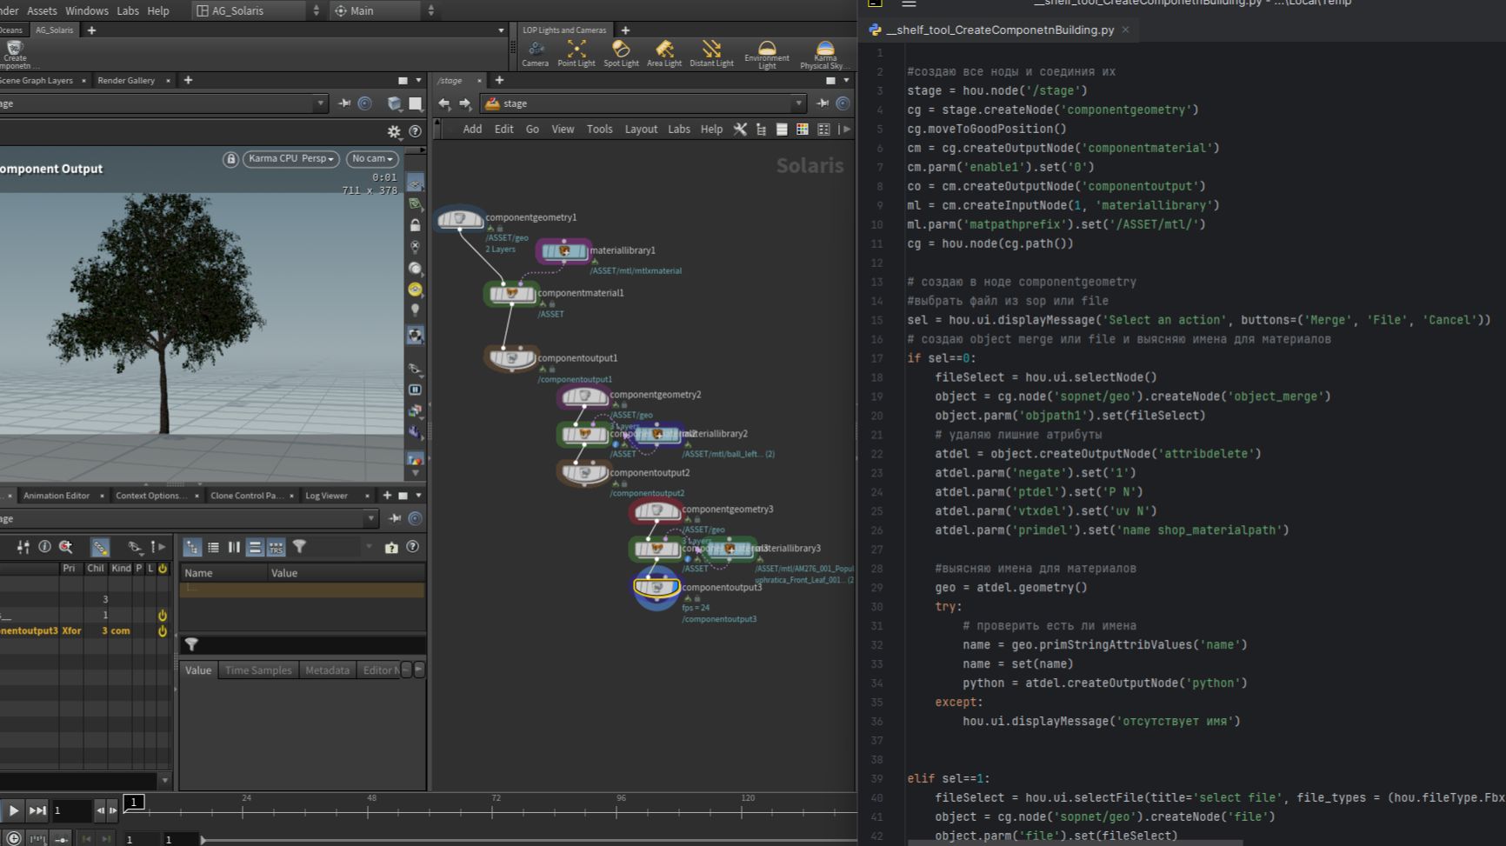Select the componentoutput3 node
The width and height of the screenshot is (1506, 846).
pos(656,588)
